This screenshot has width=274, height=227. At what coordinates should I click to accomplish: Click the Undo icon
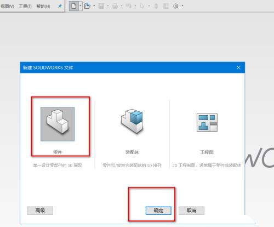point(128,6)
